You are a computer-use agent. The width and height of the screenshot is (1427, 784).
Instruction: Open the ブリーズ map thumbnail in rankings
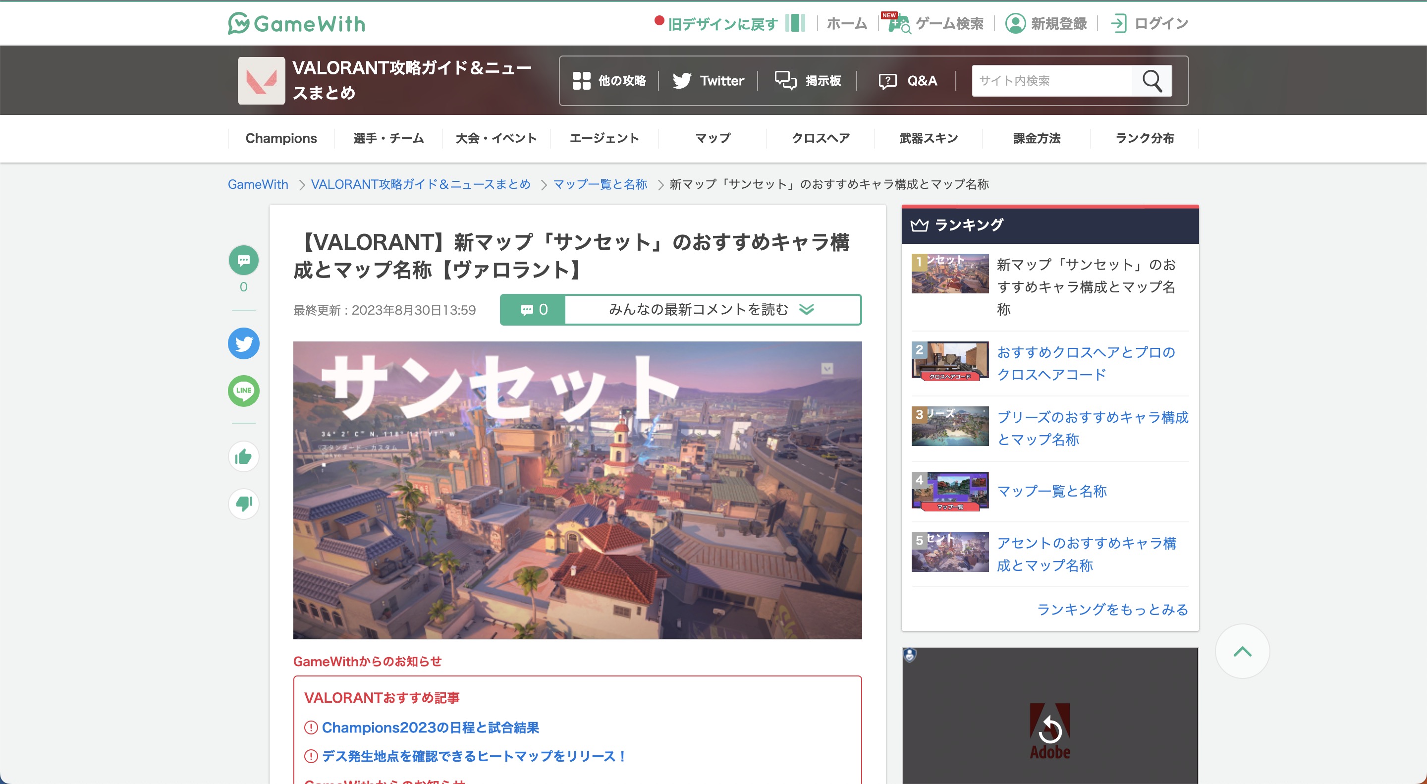tap(949, 426)
